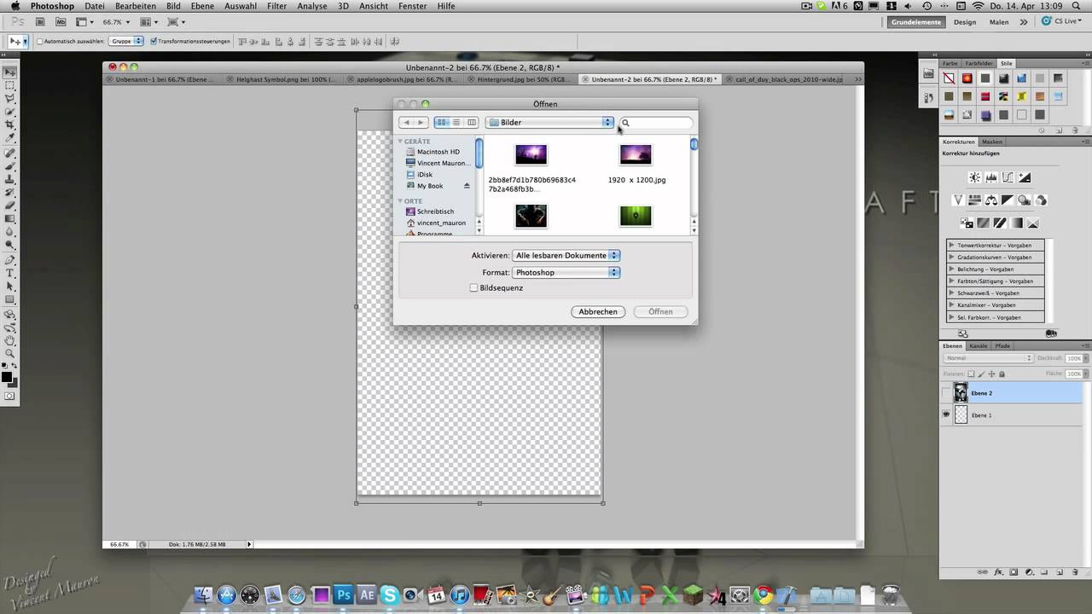This screenshot has height=614, width=1092.
Task: Click the Abbrechen button
Action: (x=598, y=312)
